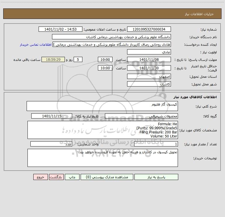This screenshot has height=217, width=225.
Task: Click the جزئیات اطلاعات نیاز header title
Action: pos(199,14)
